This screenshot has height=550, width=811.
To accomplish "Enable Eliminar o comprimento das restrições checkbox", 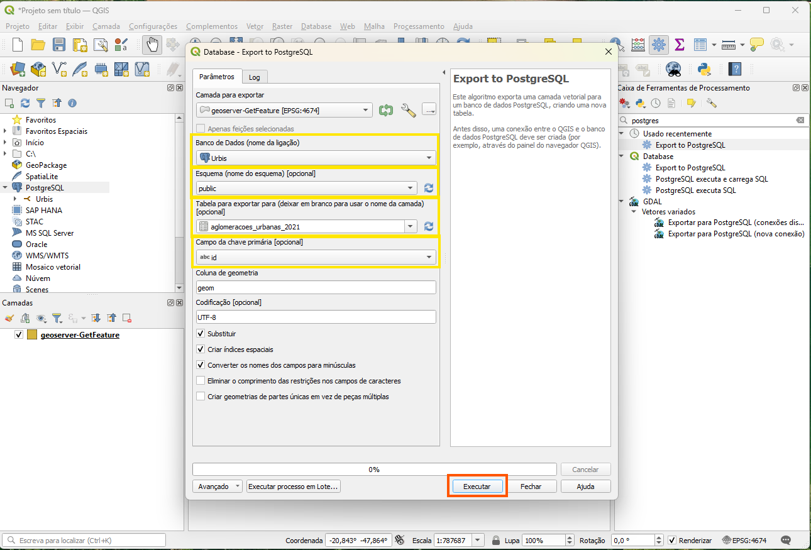I will pos(201,381).
